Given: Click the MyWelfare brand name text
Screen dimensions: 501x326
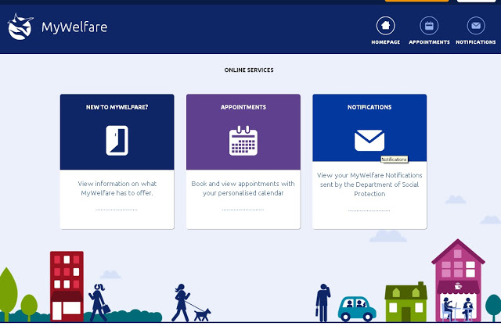Looking at the screenshot, I should coord(74,28).
